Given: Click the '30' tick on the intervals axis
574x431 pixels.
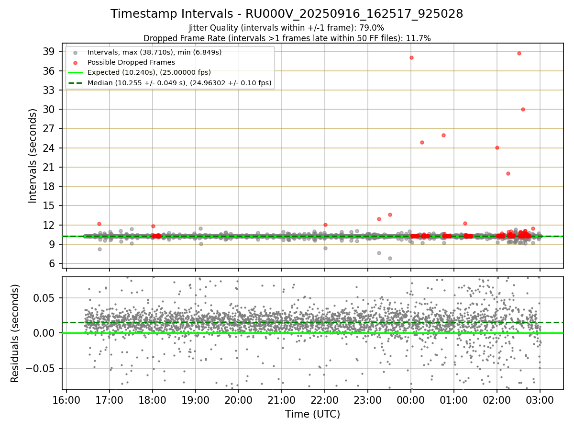Looking at the screenshot, I should click(x=49, y=109).
